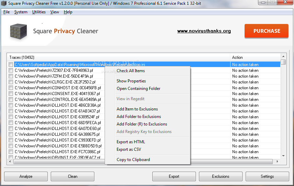
Task: Tick checkbox for Recent\desktop.ini trace
Action: (11, 65)
